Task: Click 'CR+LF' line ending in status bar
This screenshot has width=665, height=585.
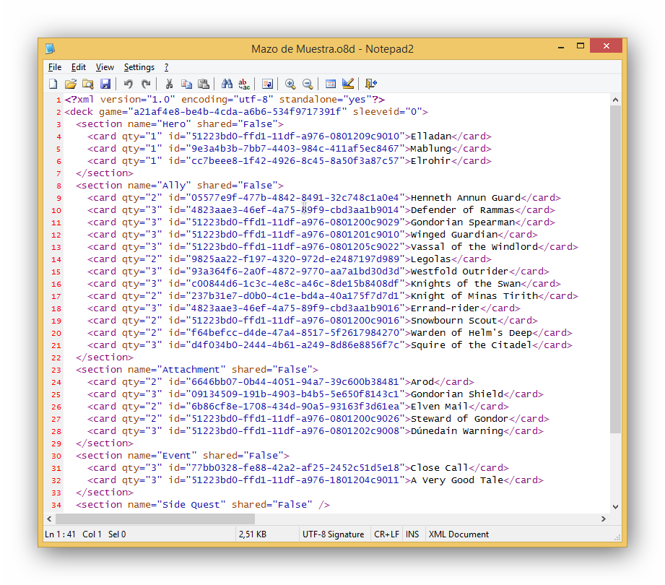Action: pyautogui.click(x=386, y=534)
